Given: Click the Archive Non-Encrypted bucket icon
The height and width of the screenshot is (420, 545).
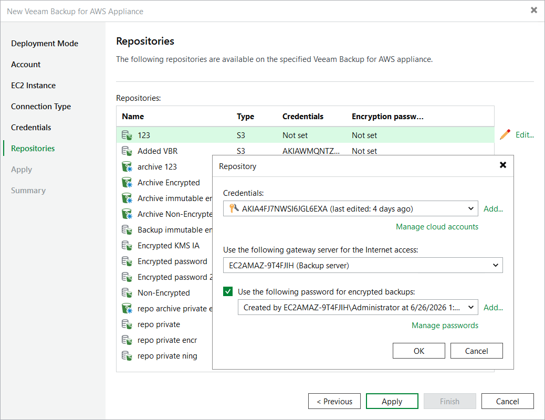Looking at the screenshot, I should 127,214.
